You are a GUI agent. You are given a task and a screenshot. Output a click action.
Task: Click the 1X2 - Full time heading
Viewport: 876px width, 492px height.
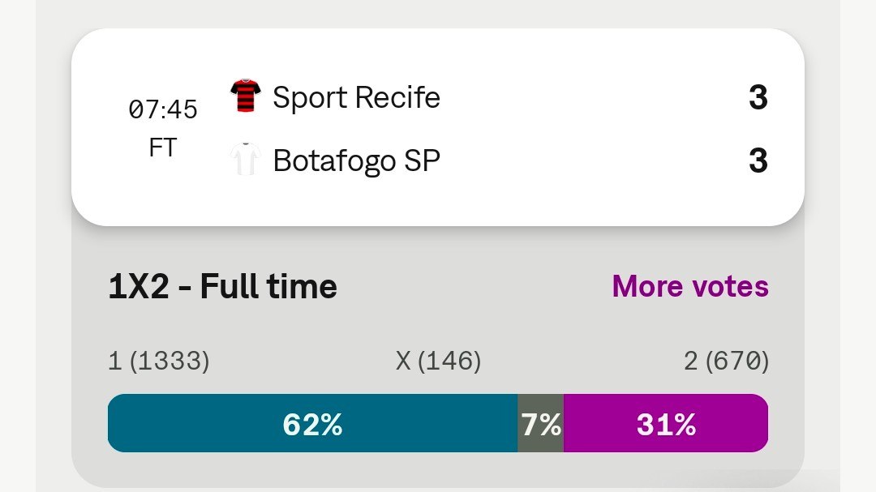tap(223, 287)
